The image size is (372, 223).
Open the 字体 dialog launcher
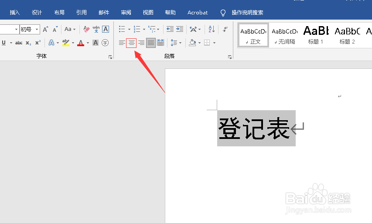(110, 57)
